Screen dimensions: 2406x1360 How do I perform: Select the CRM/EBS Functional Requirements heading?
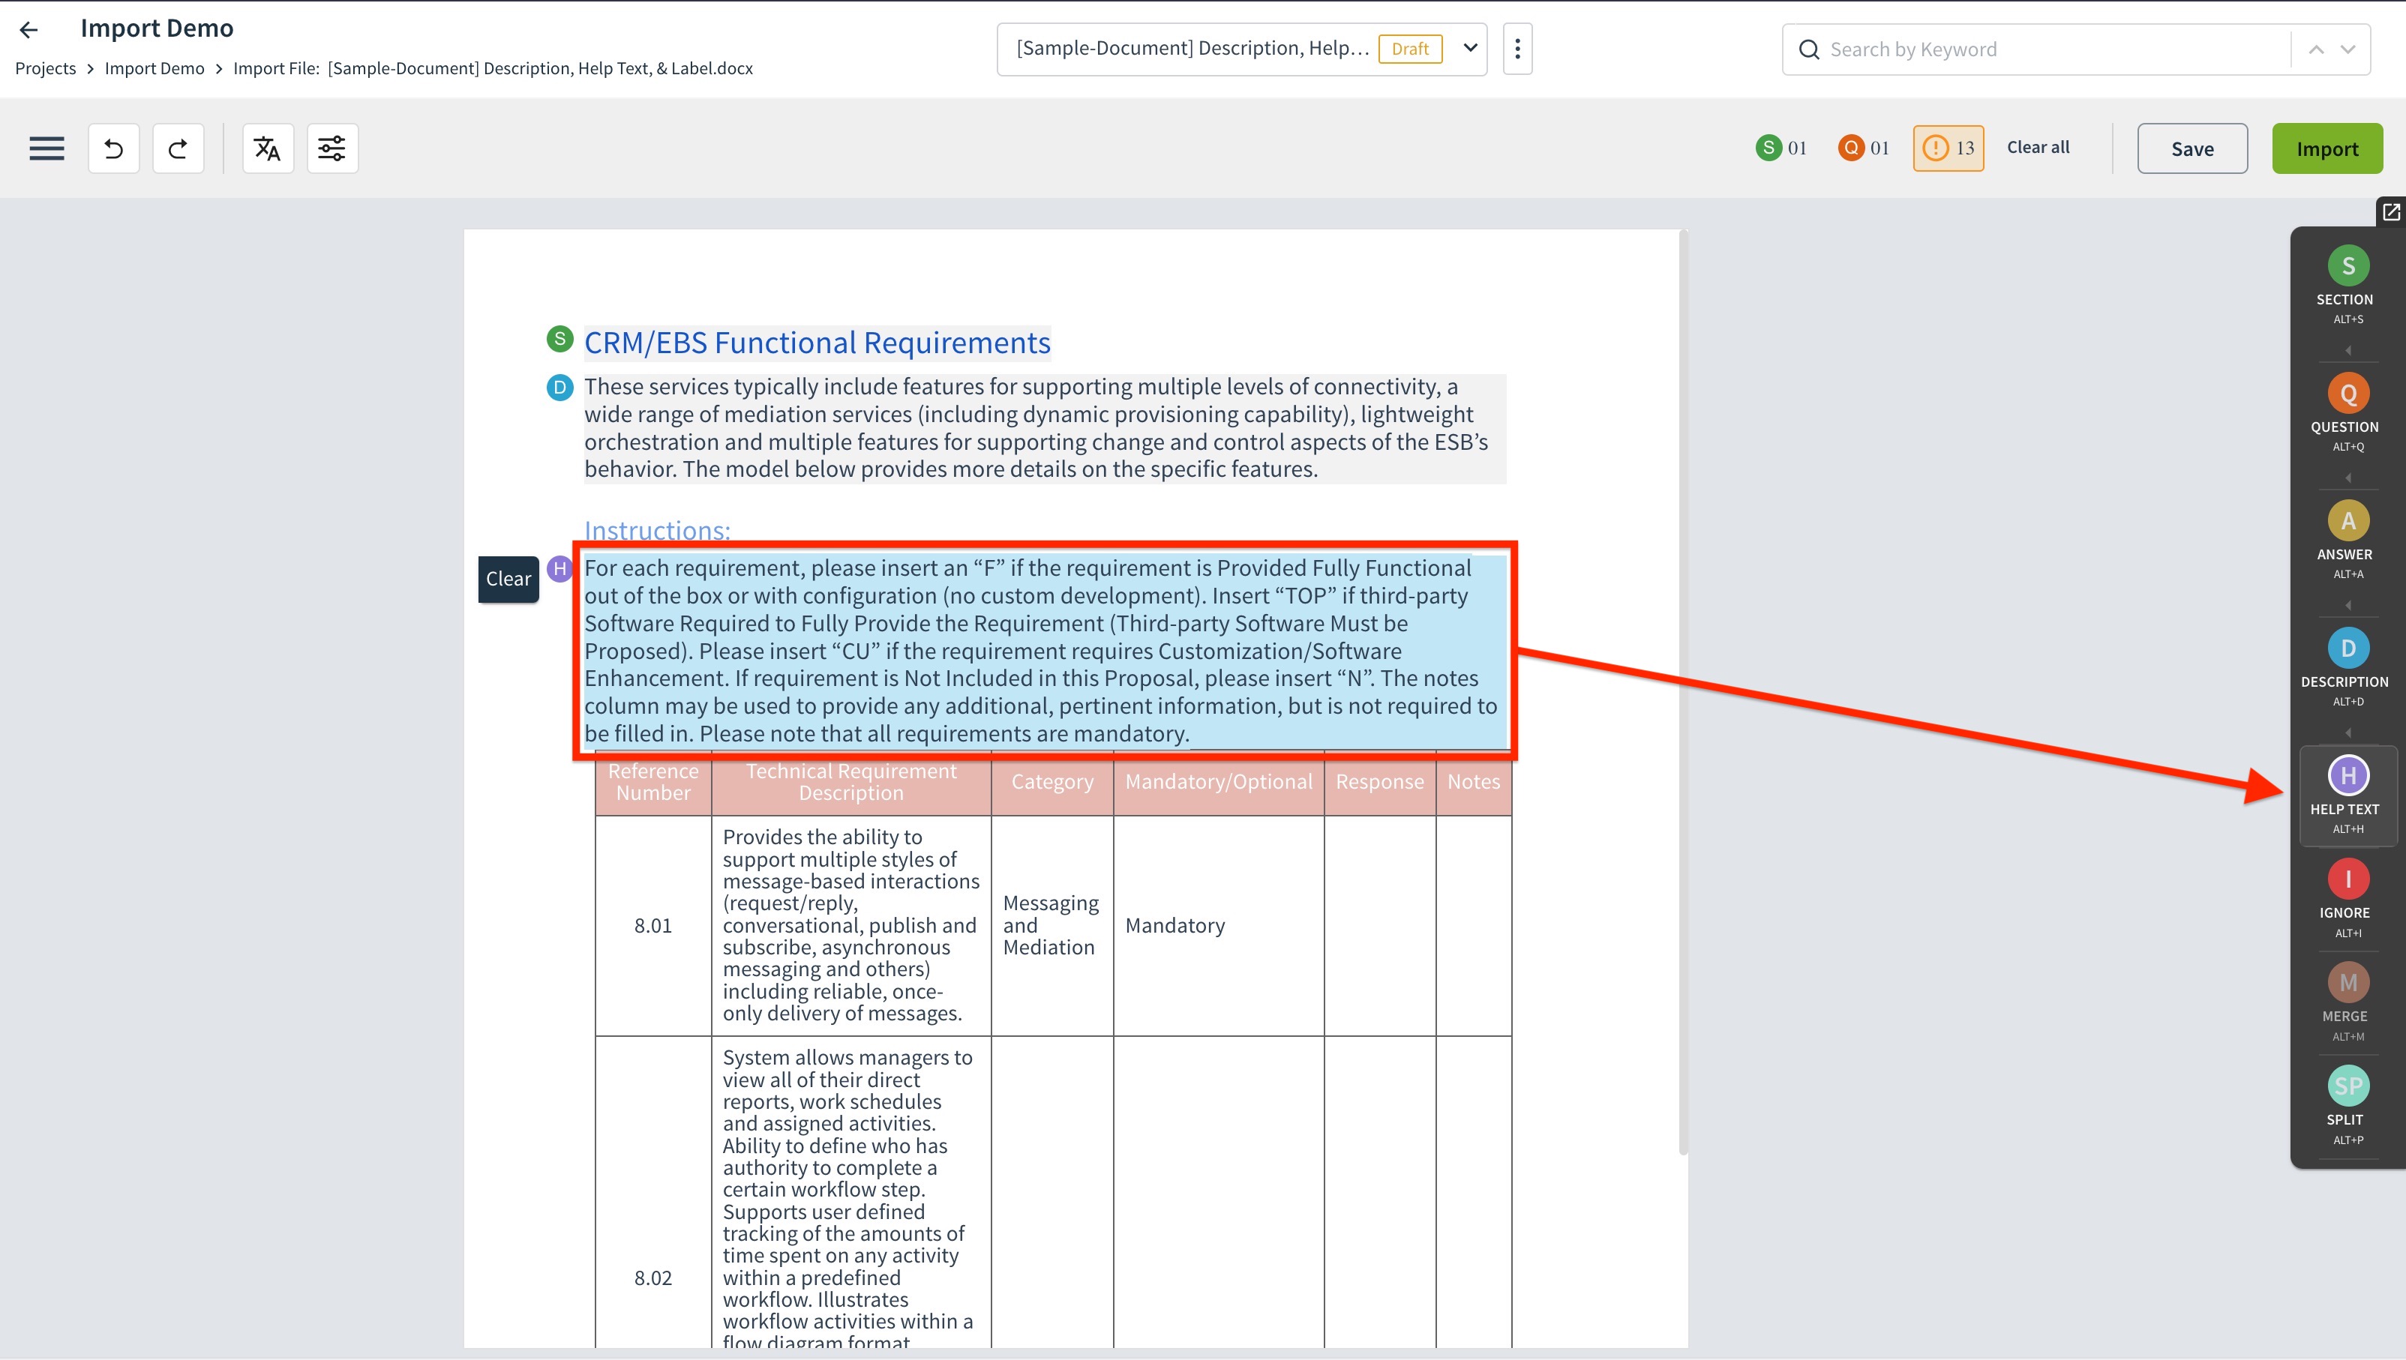point(817,343)
